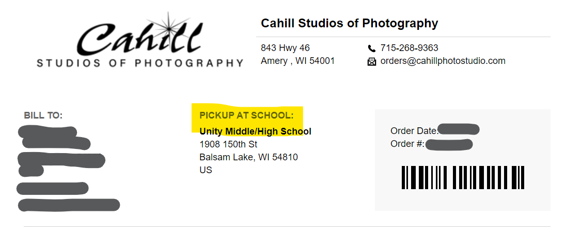Click the email envelope icon
This screenshot has width=581, height=234.
tap(371, 62)
